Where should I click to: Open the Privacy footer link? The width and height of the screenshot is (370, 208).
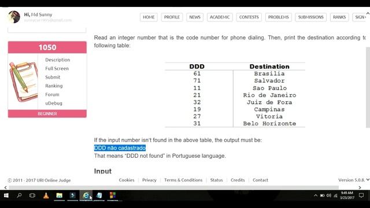coord(149,180)
